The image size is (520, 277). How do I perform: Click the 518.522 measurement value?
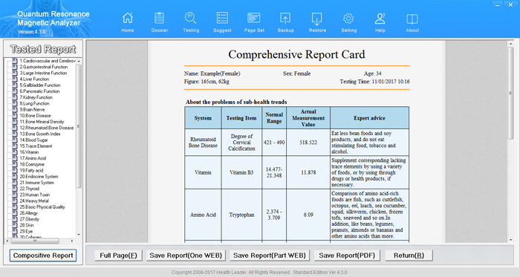tap(308, 143)
